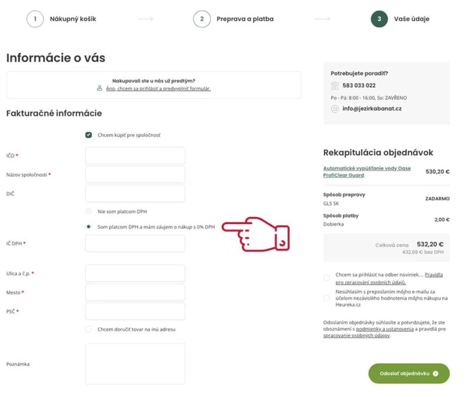470x397 pixels.
Task: Select the Nie som platcom DPH option
Action: point(89,211)
